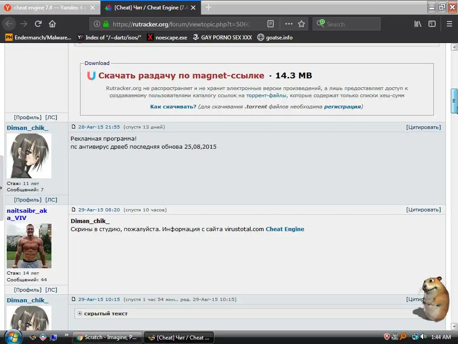458x344 pixels.
Task: Reload the current page
Action: tap(38, 24)
